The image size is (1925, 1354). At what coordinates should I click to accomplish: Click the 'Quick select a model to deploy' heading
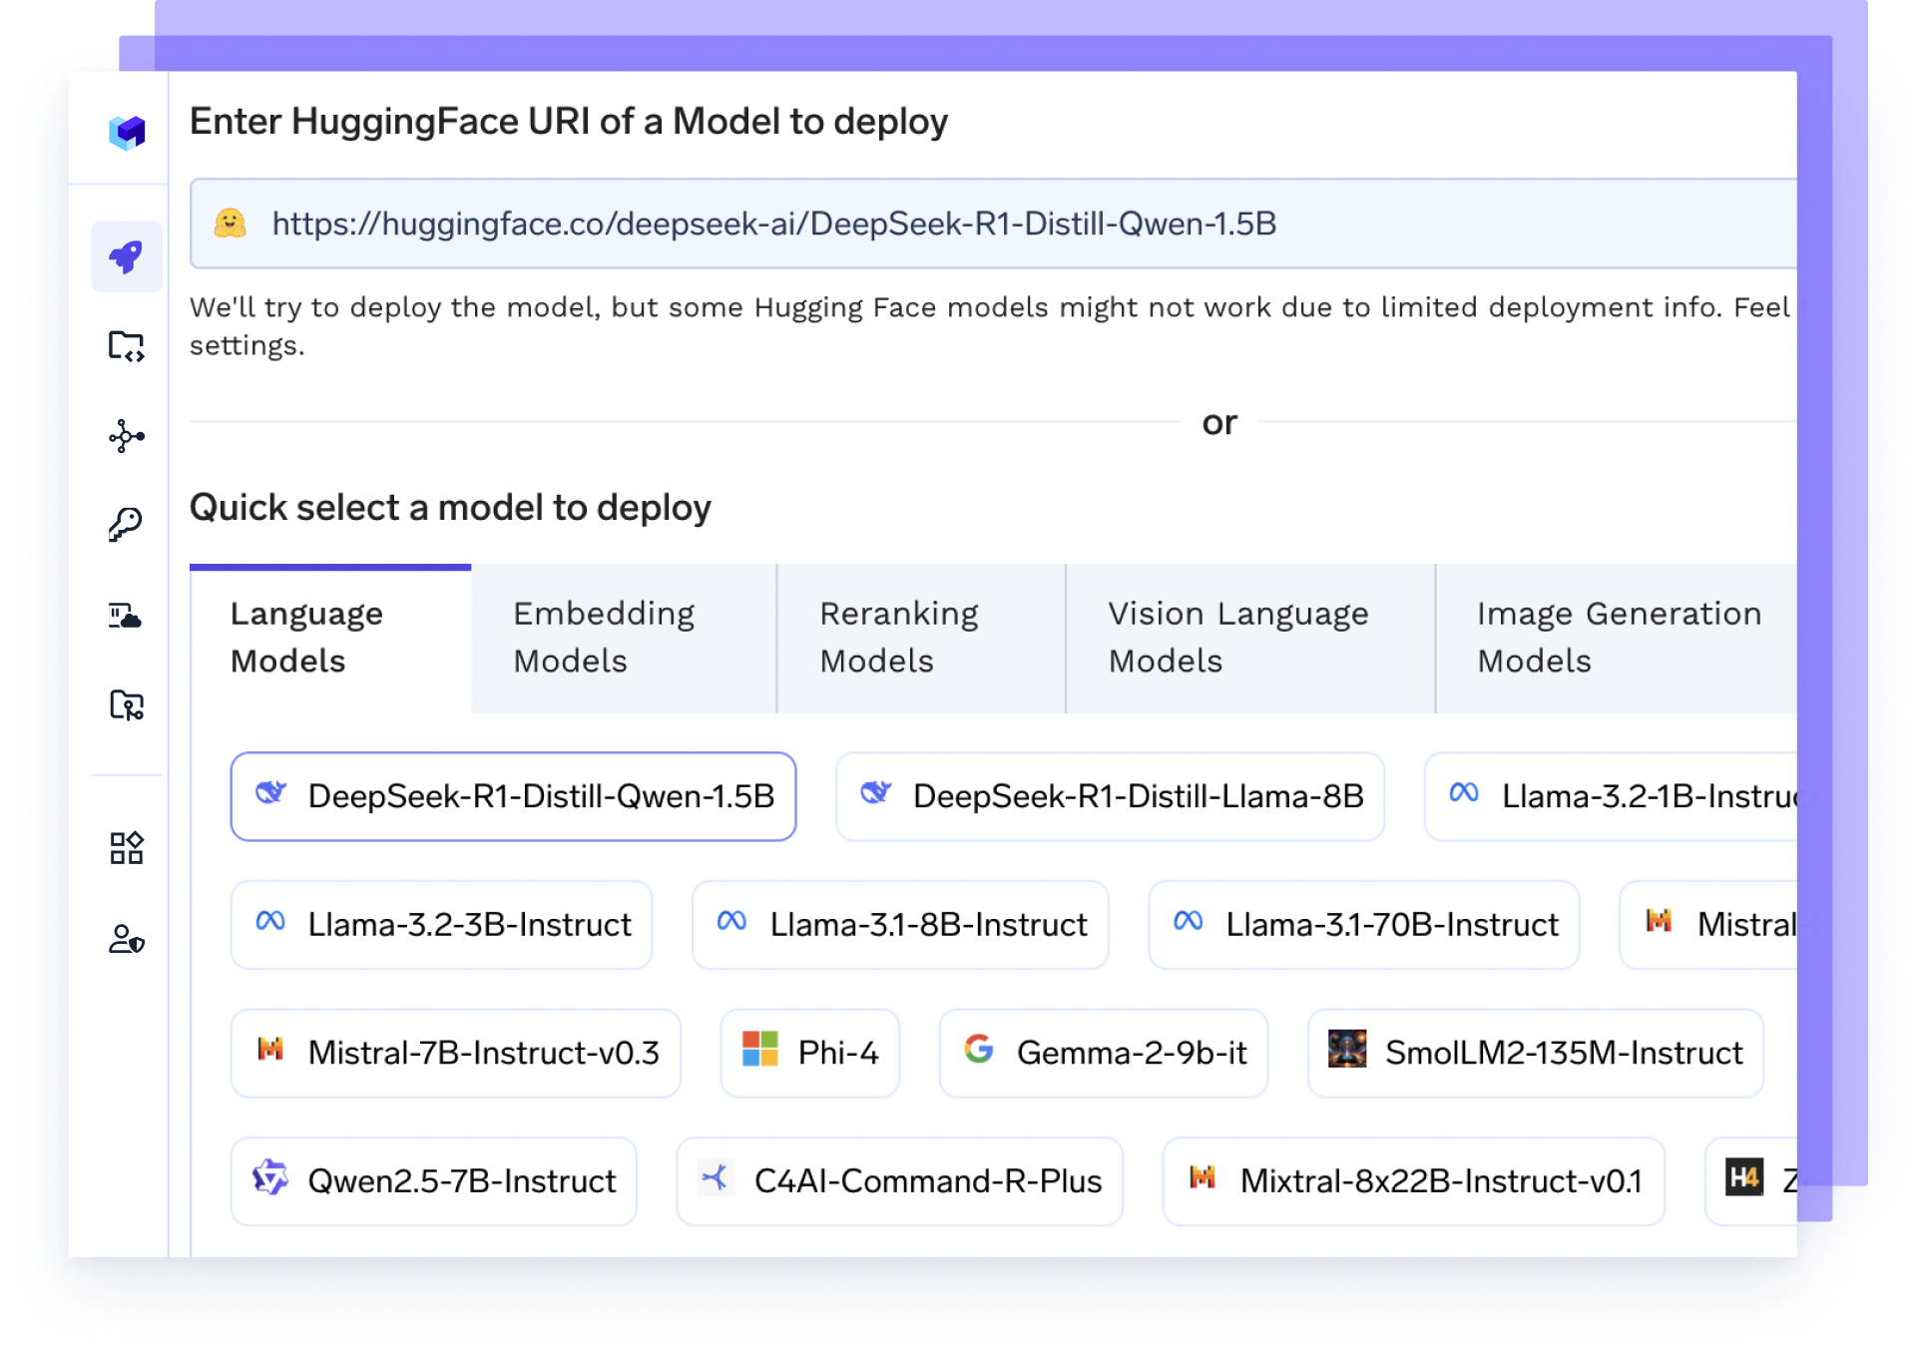(450, 508)
